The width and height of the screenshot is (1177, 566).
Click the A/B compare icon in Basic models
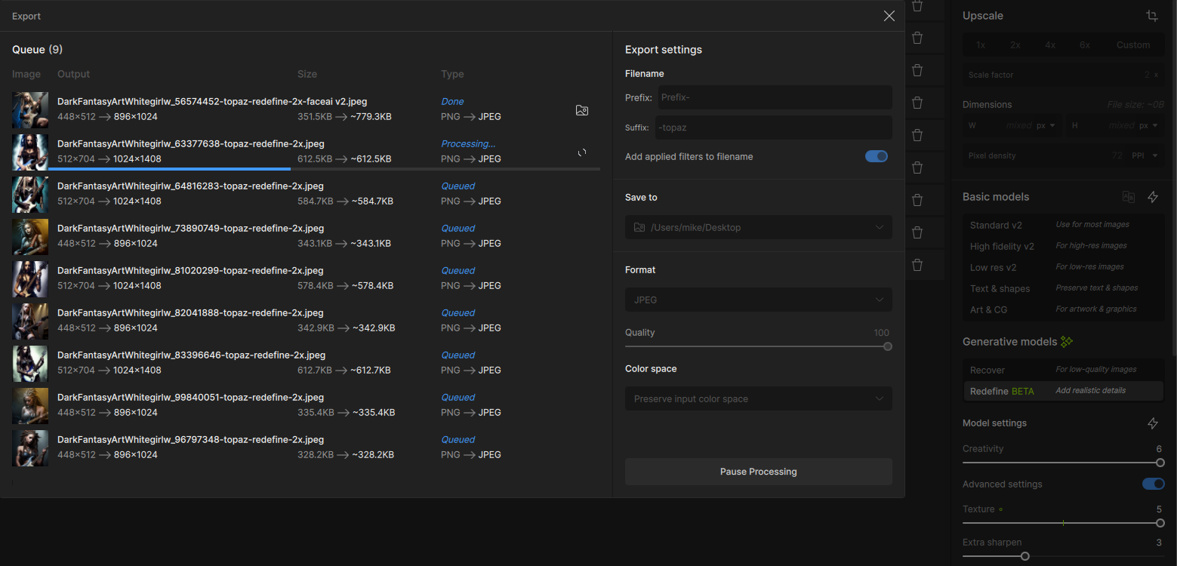[x=1128, y=197]
